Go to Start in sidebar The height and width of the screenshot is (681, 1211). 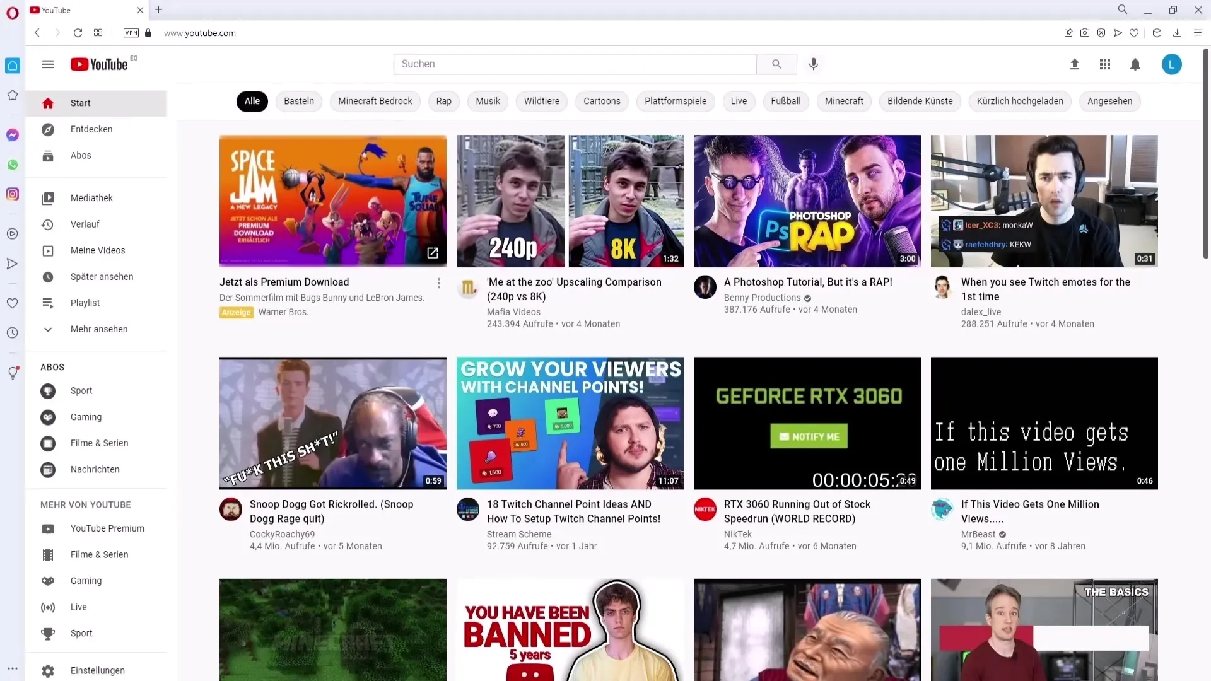click(x=96, y=103)
